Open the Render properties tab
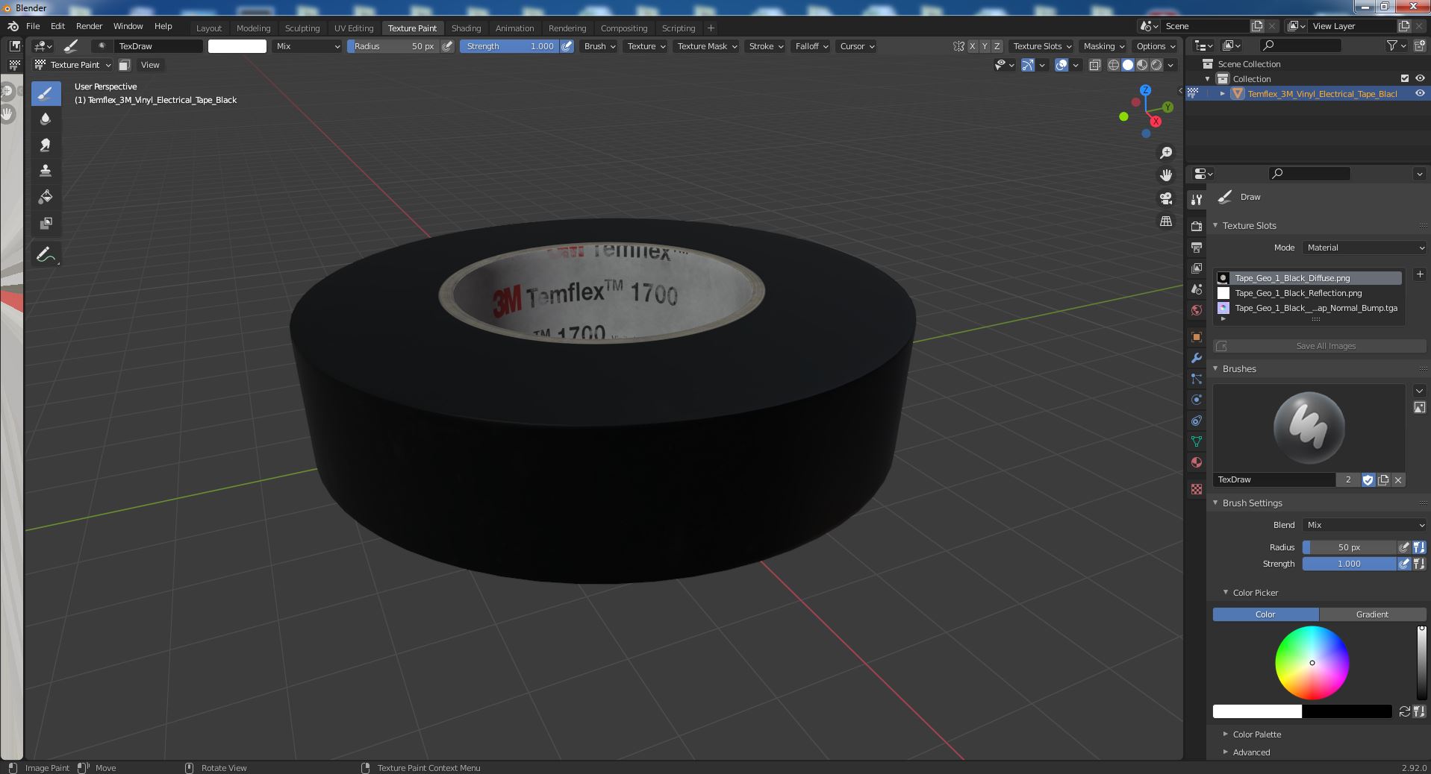Viewport: 1431px width, 774px height. (x=1197, y=226)
